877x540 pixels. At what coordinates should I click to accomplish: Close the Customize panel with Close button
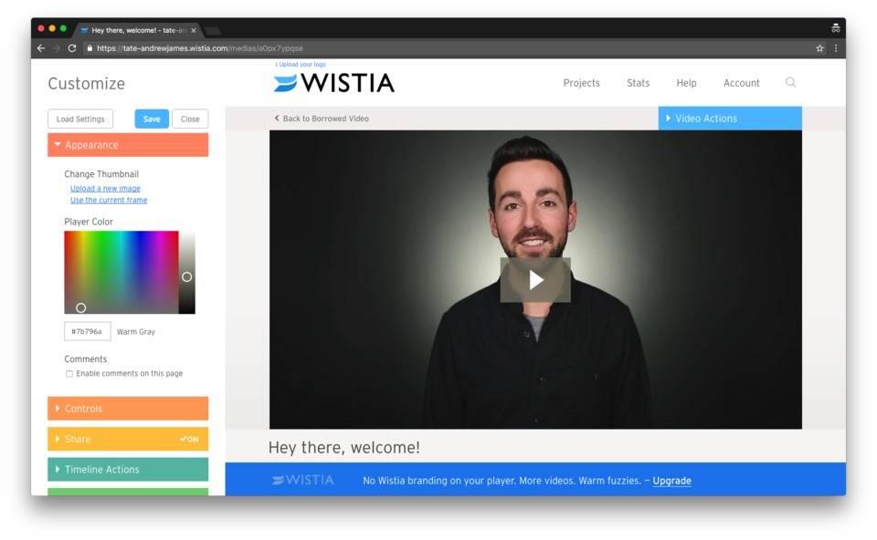(190, 119)
